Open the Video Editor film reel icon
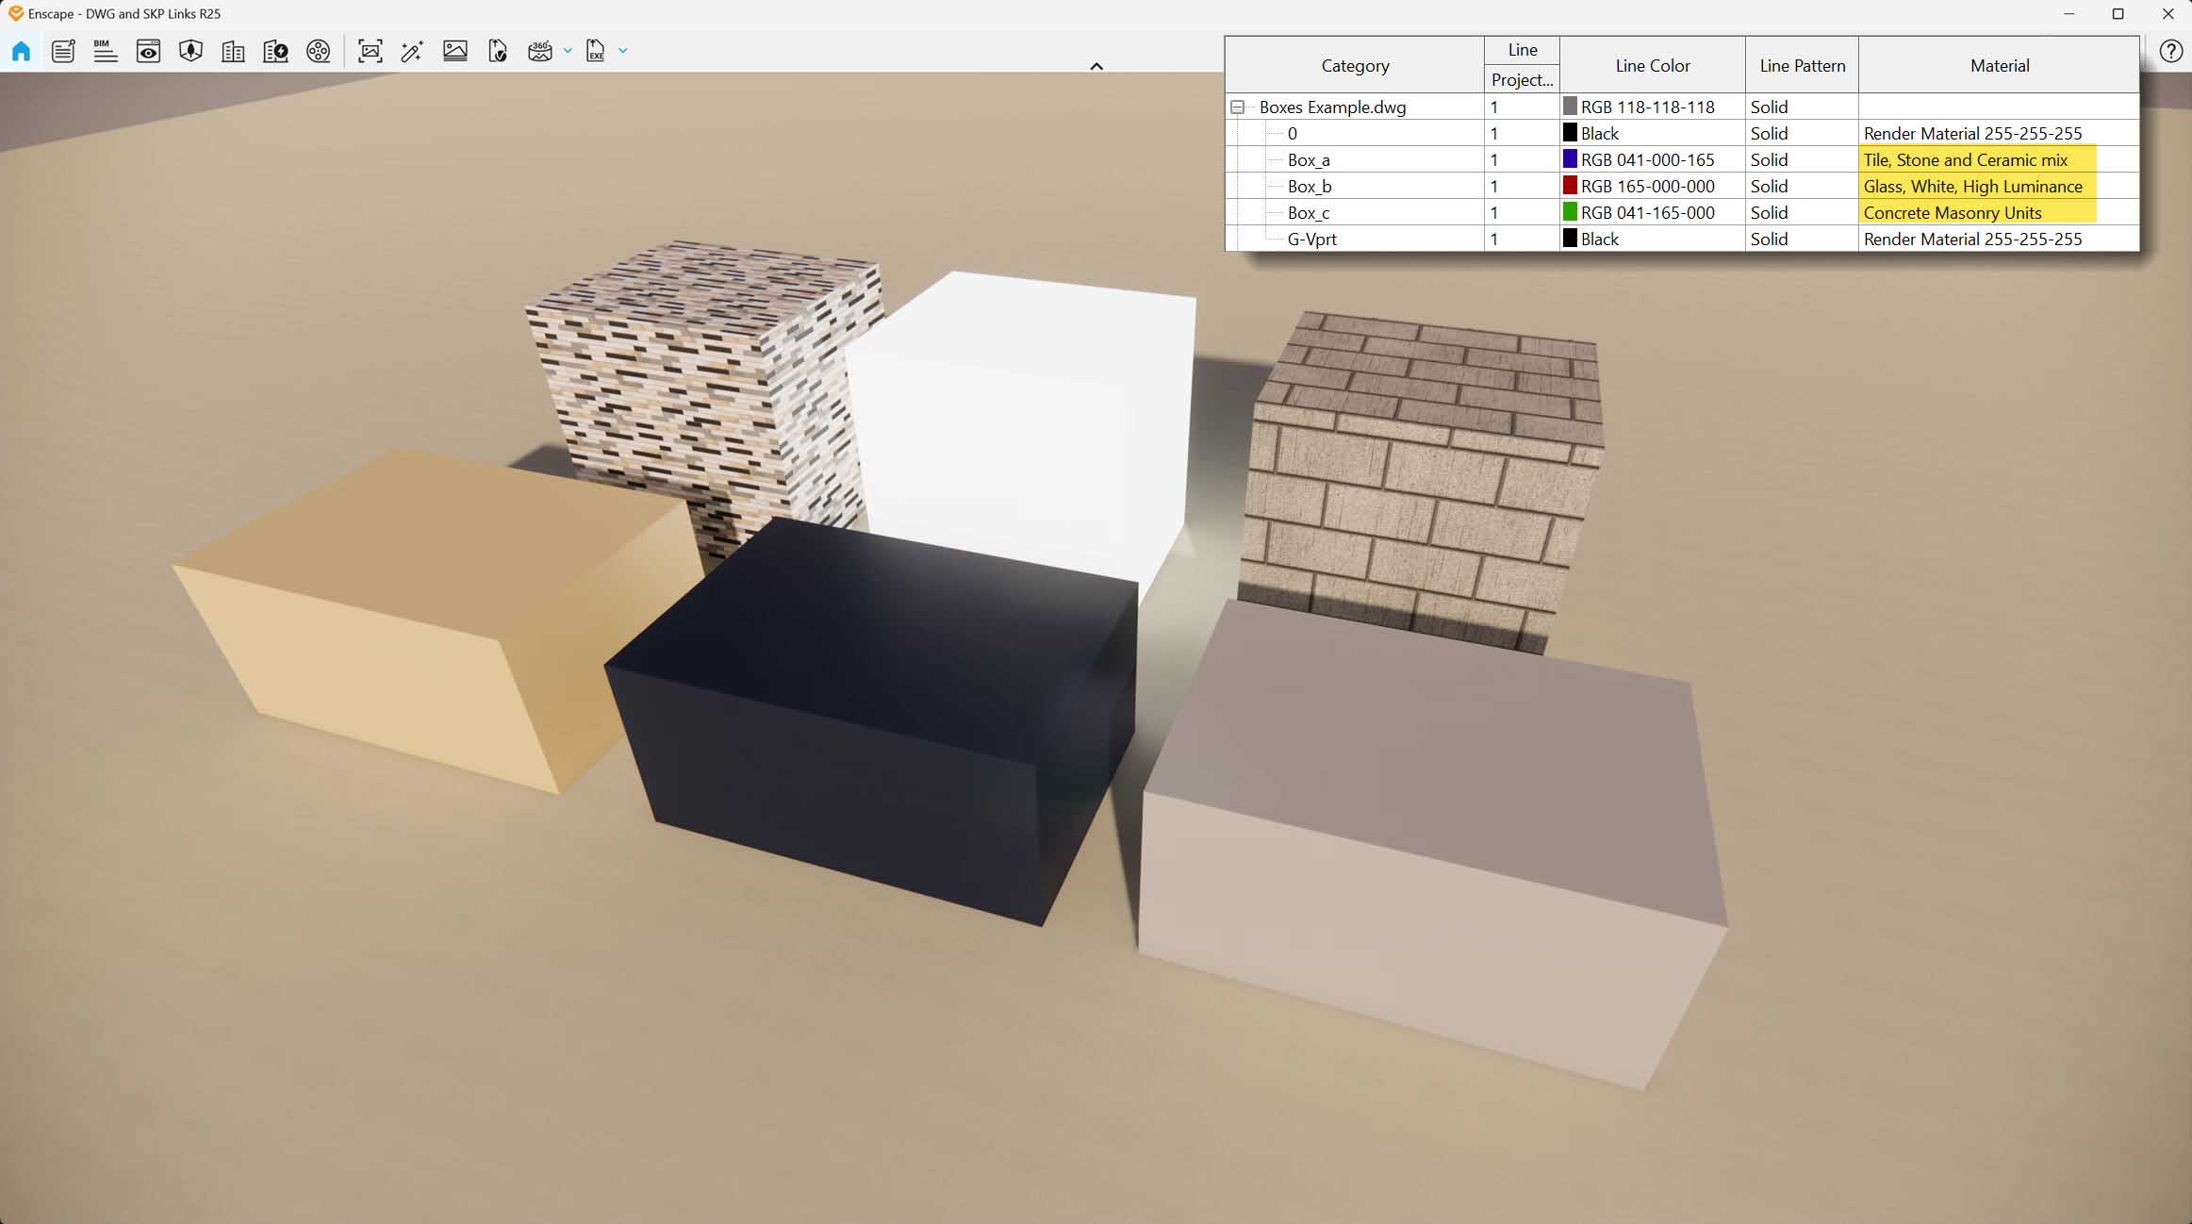The width and height of the screenshot is (2192, 1224). 318,51
